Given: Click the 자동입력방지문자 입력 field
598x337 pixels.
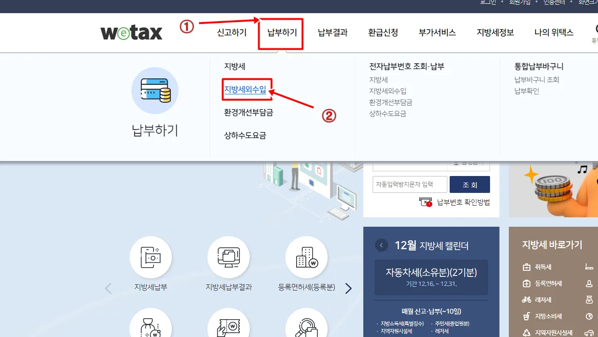Looking at the screenshot, I should pos(410,185).
